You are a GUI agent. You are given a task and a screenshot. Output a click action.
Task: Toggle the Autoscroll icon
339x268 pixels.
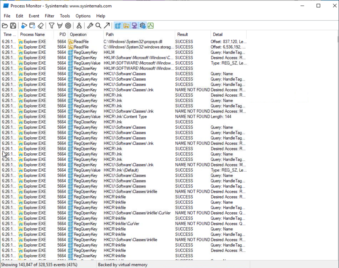32,26
